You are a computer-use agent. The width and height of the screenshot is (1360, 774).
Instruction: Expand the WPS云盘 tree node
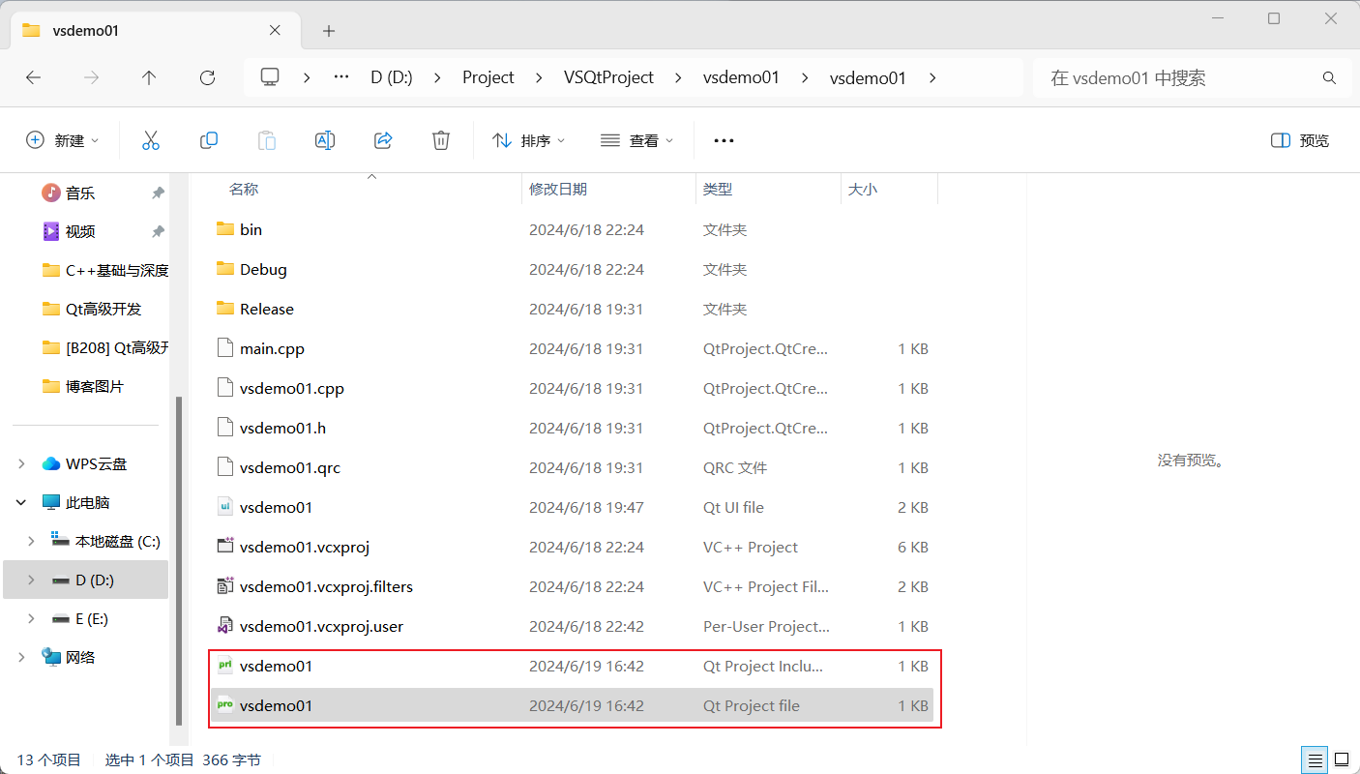(x=21, y=464)
